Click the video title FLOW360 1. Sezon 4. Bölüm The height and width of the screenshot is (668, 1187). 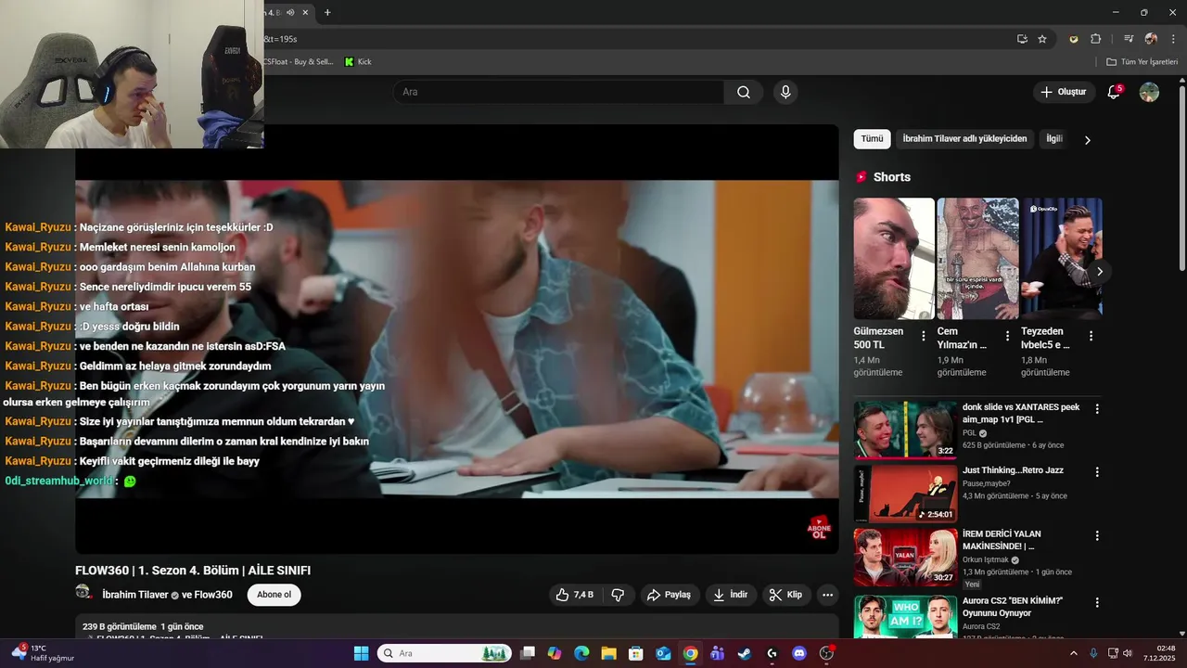pyautogui.click(x=193, y=571)
